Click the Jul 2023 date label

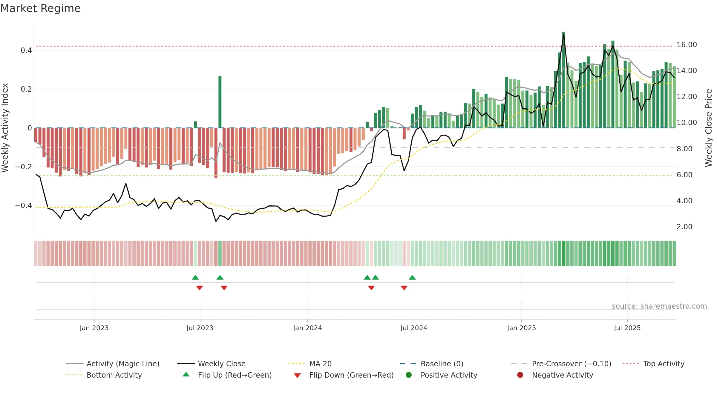(x=200, y=328)
